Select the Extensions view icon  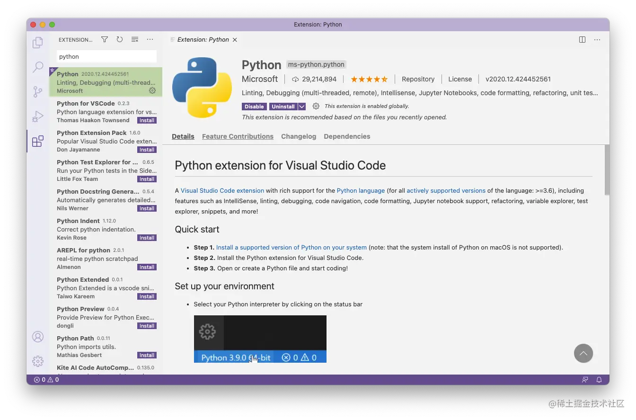coord(38,141)
